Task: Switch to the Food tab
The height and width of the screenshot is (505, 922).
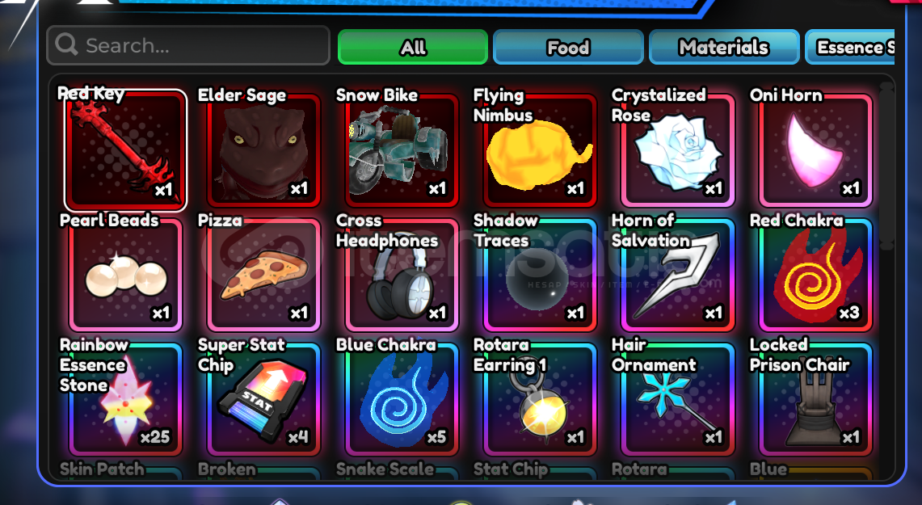Action: 568,47
